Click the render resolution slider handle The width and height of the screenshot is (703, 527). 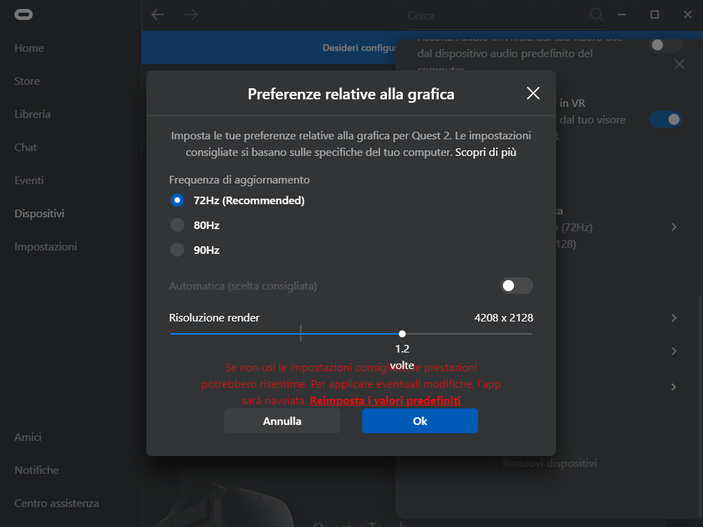pos(402,334)
